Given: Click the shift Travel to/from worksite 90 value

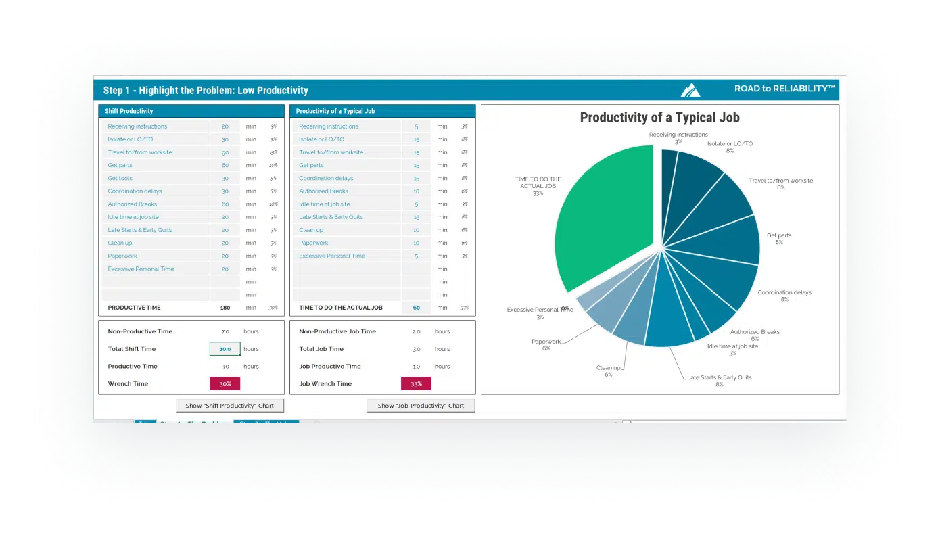Looking at the screenshot, I should coord(225,152).
